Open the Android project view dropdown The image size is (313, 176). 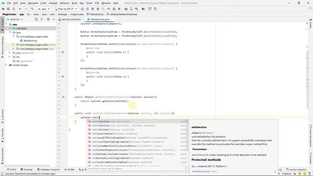pyautogui.click(x=15, y=20)
